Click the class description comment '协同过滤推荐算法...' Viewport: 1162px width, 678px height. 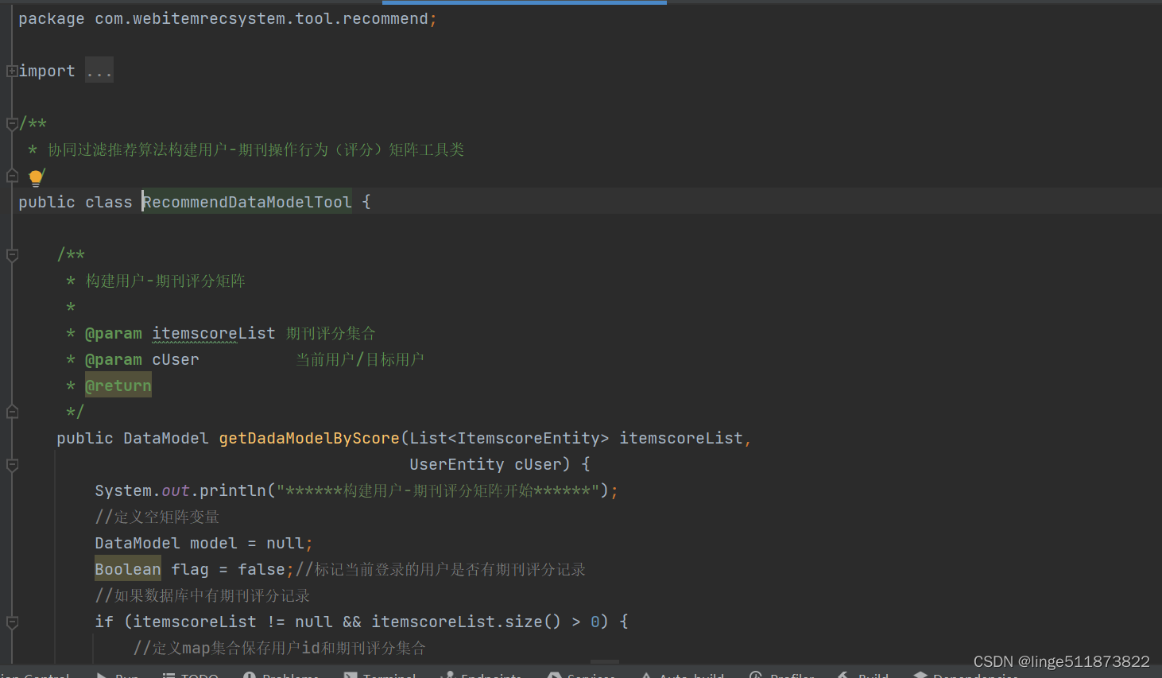point(256,149)
